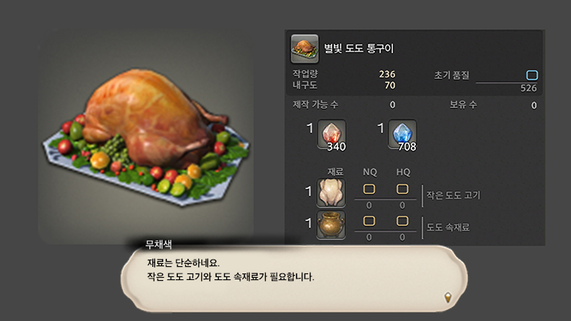The height and width of the screenshot is (321, 571).
Task: Click the dialogue advance arrow icon
Action: [448, 297]
